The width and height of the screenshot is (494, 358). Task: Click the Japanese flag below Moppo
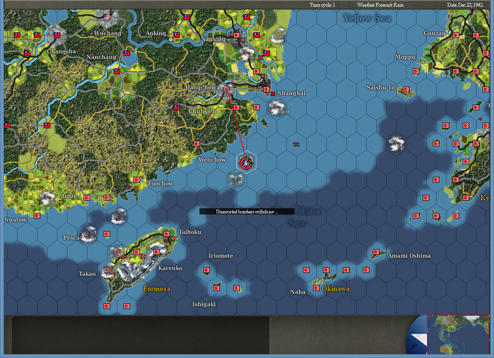[x=416, y=71]
